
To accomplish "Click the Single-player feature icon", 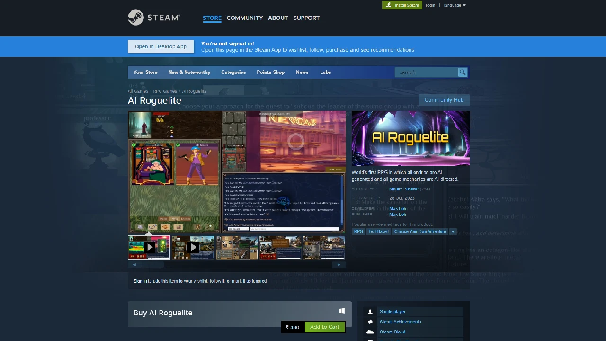I will click(370, 312).
